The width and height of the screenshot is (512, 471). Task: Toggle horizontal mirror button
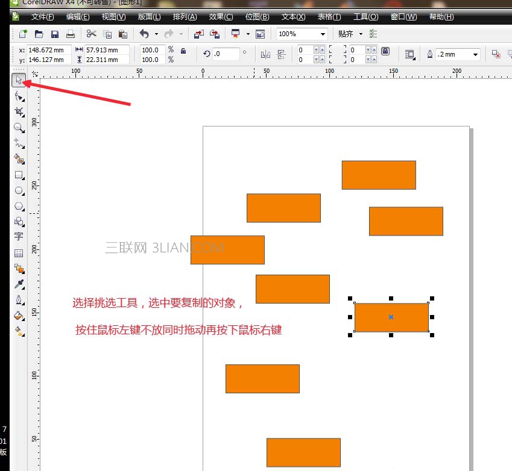265,54
